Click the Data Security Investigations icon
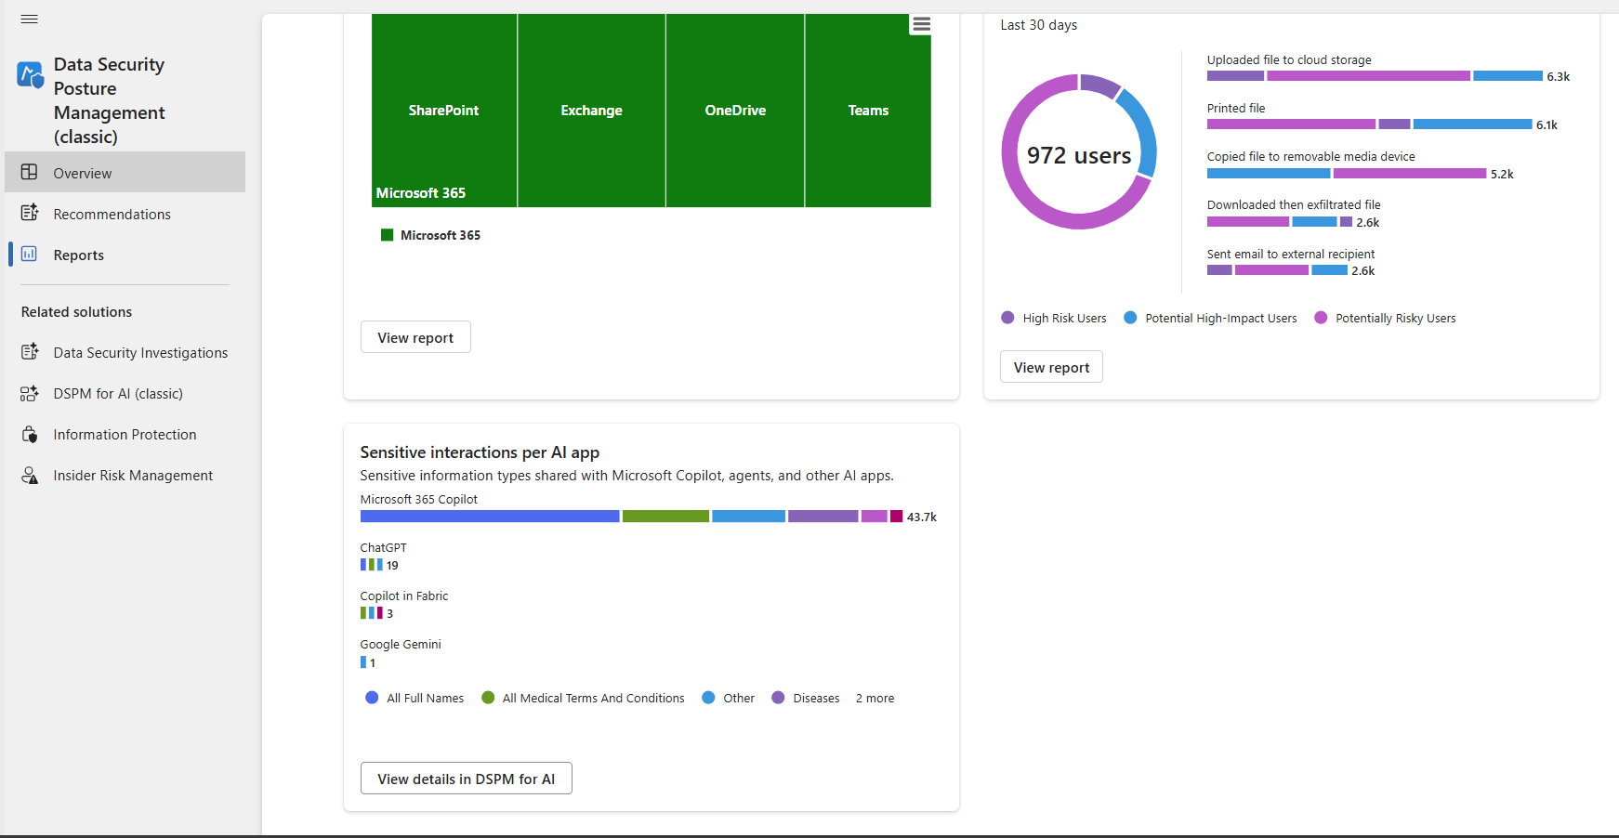Image resolution: width=1619 pixels, height=838 pixels. tap(30, 352)
